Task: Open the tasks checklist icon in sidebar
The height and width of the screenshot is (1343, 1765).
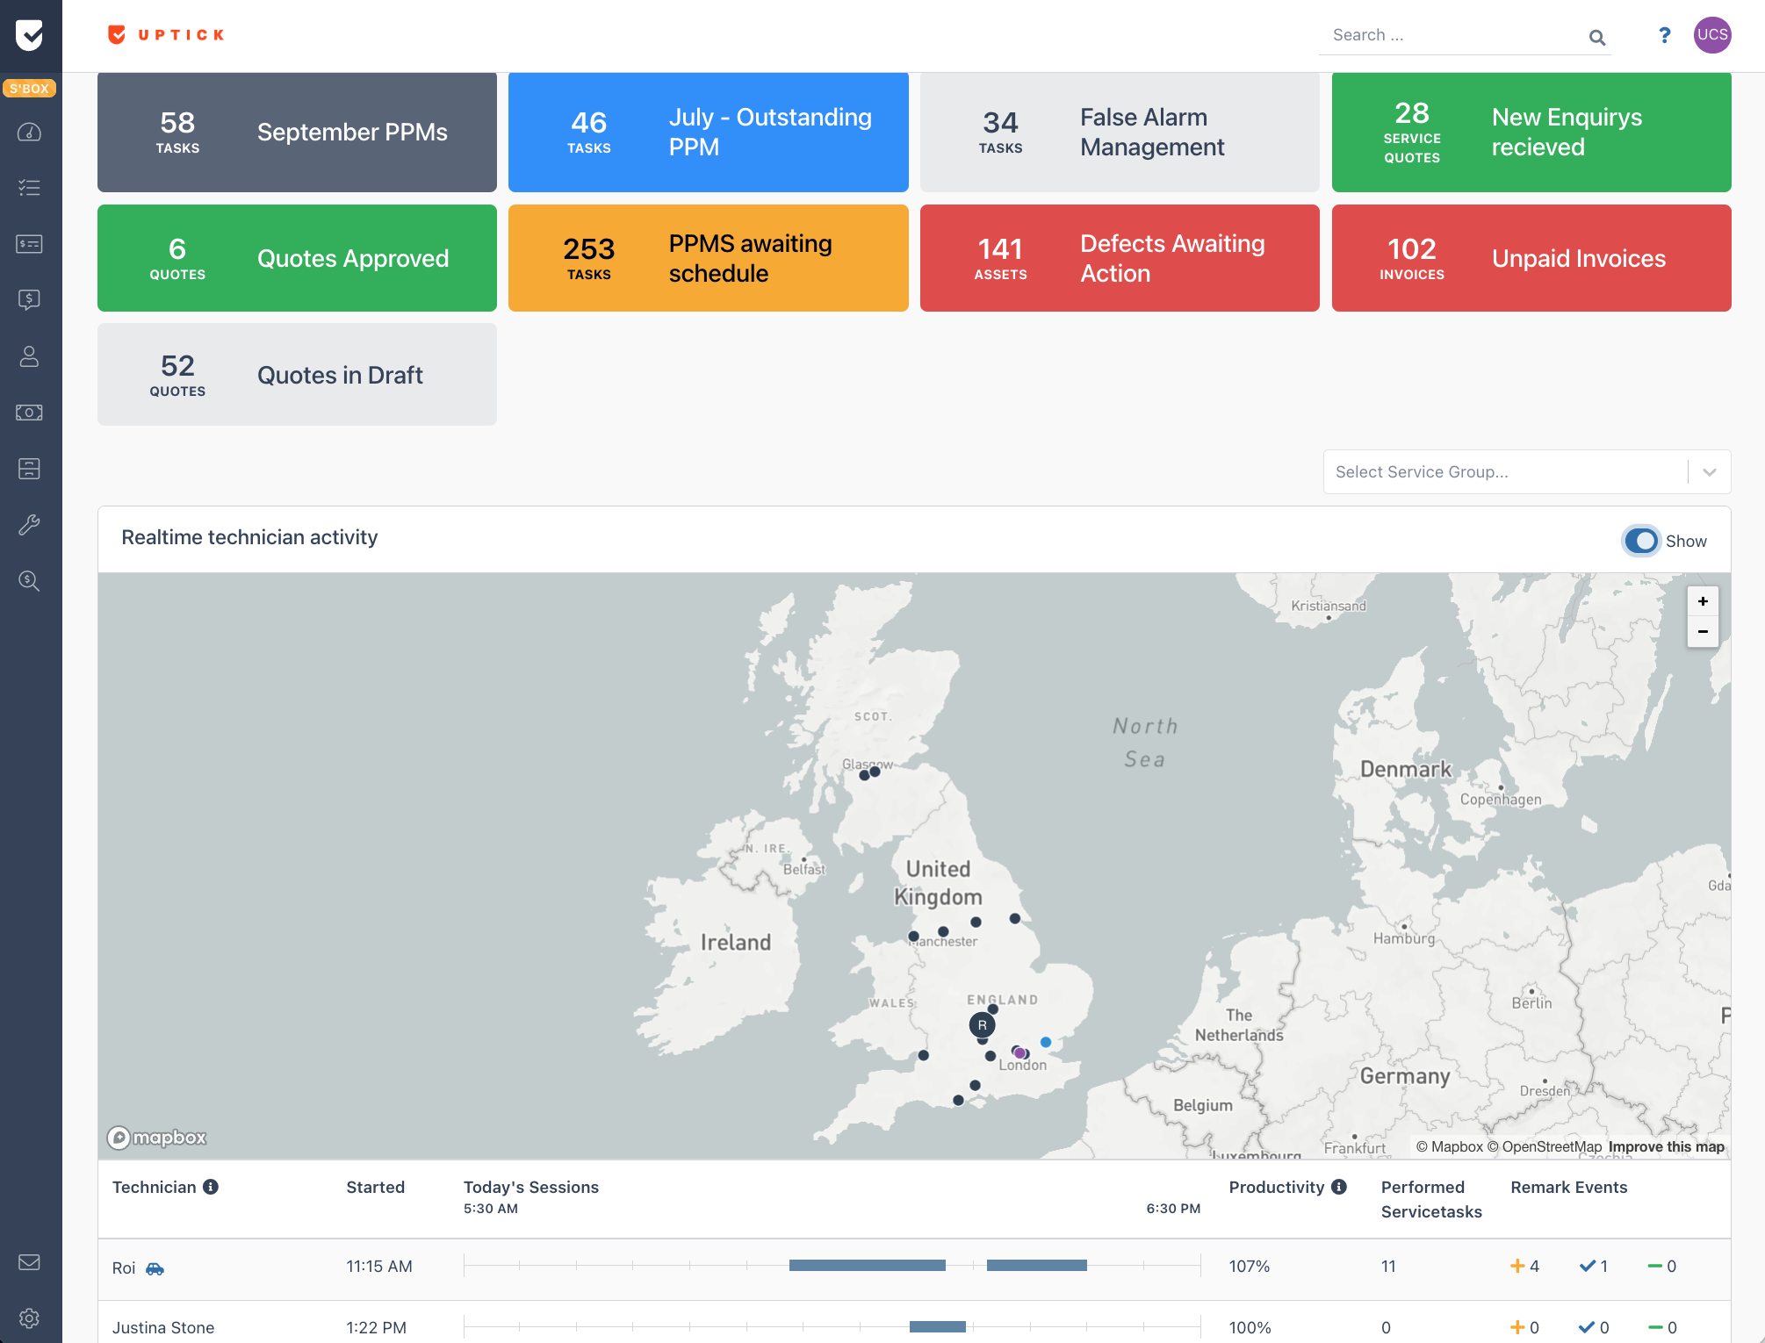Action: 30,188
